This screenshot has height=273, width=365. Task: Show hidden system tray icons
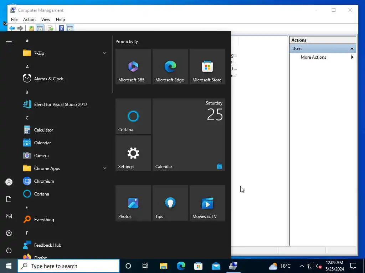302,266
